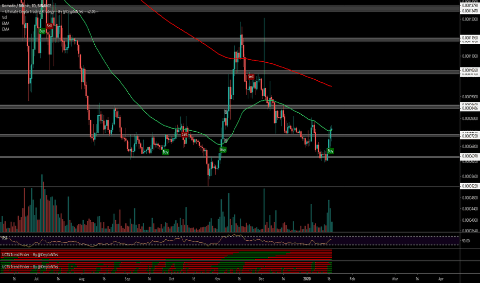Click the 0.00004000 axis value
This screenshot has height=283, width=480.
pyautogui.click(x=470, y=220)
